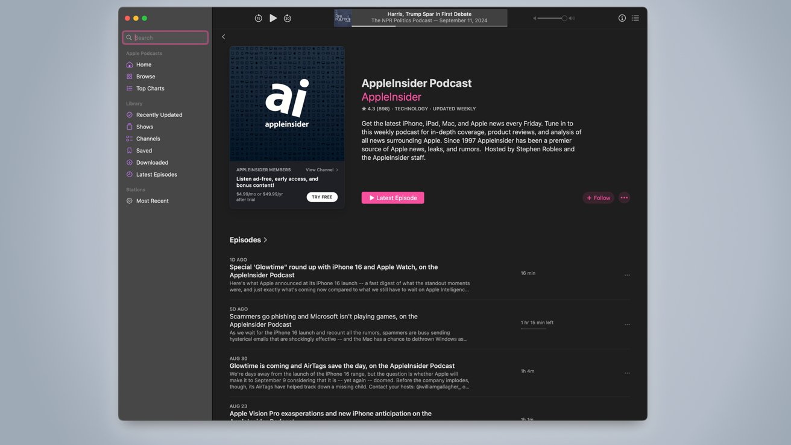Image resolution: width=791 pixels, height=445 pixels.
Task: Mute using the low volume speaker icon
Action: 534,18
